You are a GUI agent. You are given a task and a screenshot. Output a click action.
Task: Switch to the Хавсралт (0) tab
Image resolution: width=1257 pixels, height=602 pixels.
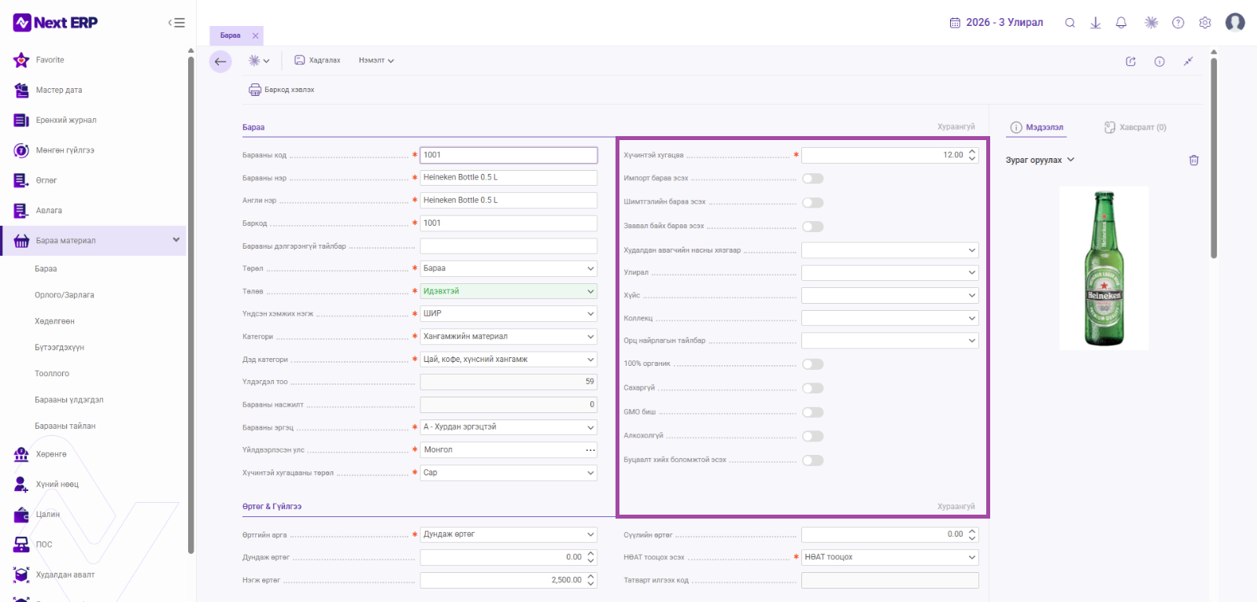(1135, 127)
